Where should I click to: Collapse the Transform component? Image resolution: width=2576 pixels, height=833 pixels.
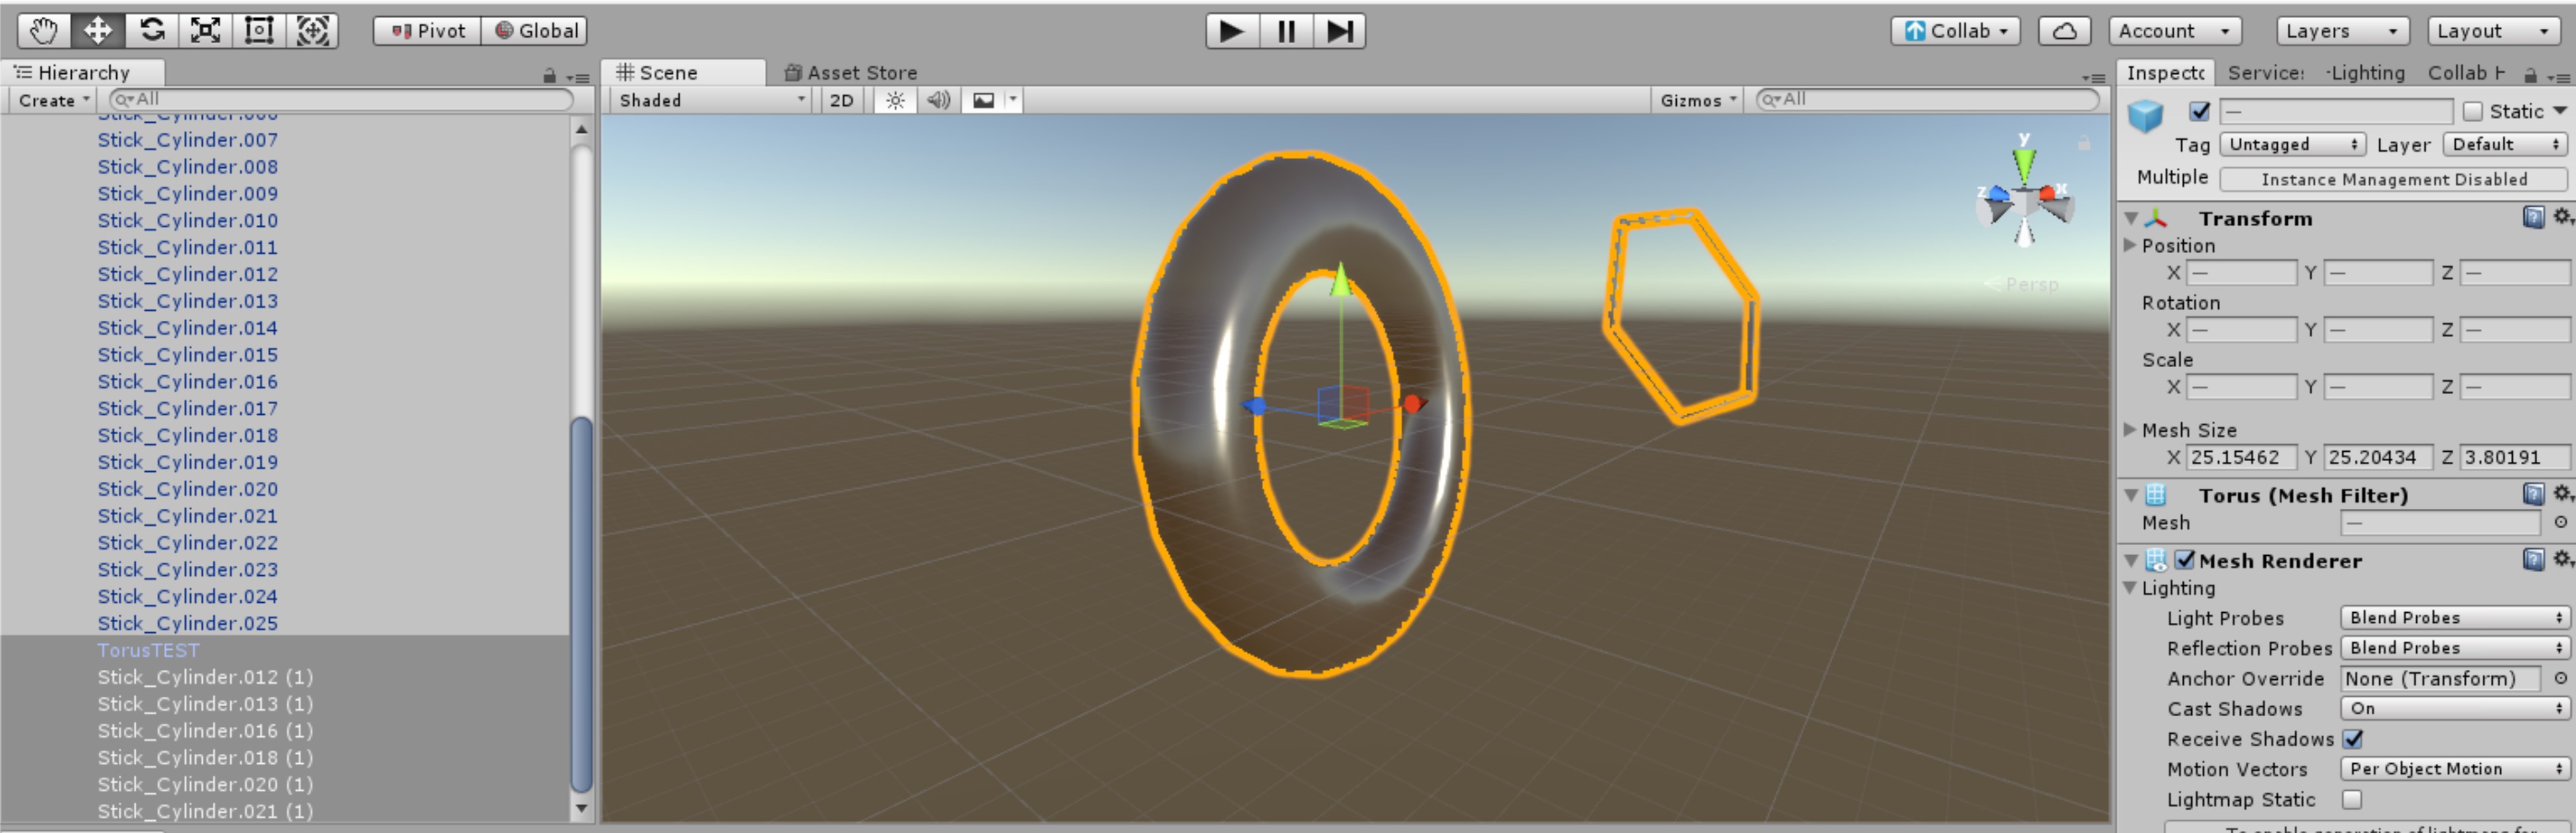[2131, 218]
